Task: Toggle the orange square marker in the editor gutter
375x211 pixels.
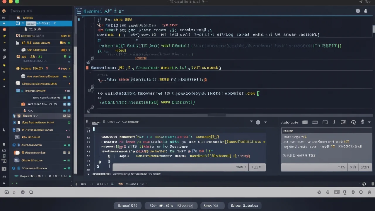Action: click(87, 68)
